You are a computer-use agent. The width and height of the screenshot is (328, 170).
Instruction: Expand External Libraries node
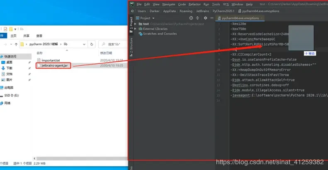(136, 29)
